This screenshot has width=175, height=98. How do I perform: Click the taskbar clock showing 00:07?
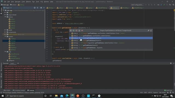(x=165, y=96)
